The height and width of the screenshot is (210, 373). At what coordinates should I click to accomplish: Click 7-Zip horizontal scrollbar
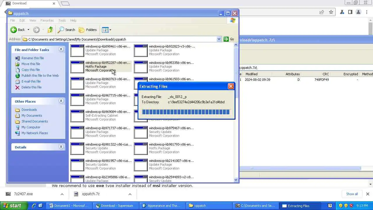(300, 168)
